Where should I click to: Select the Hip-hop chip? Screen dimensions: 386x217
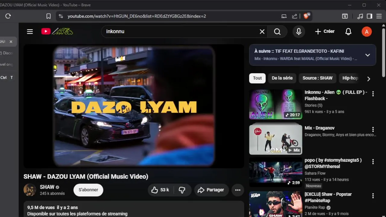click(350, 78)
